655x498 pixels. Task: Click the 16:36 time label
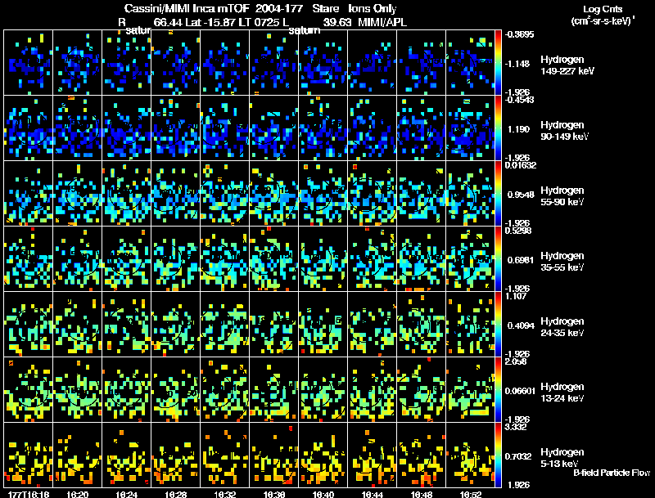click(x=274, y=494)
